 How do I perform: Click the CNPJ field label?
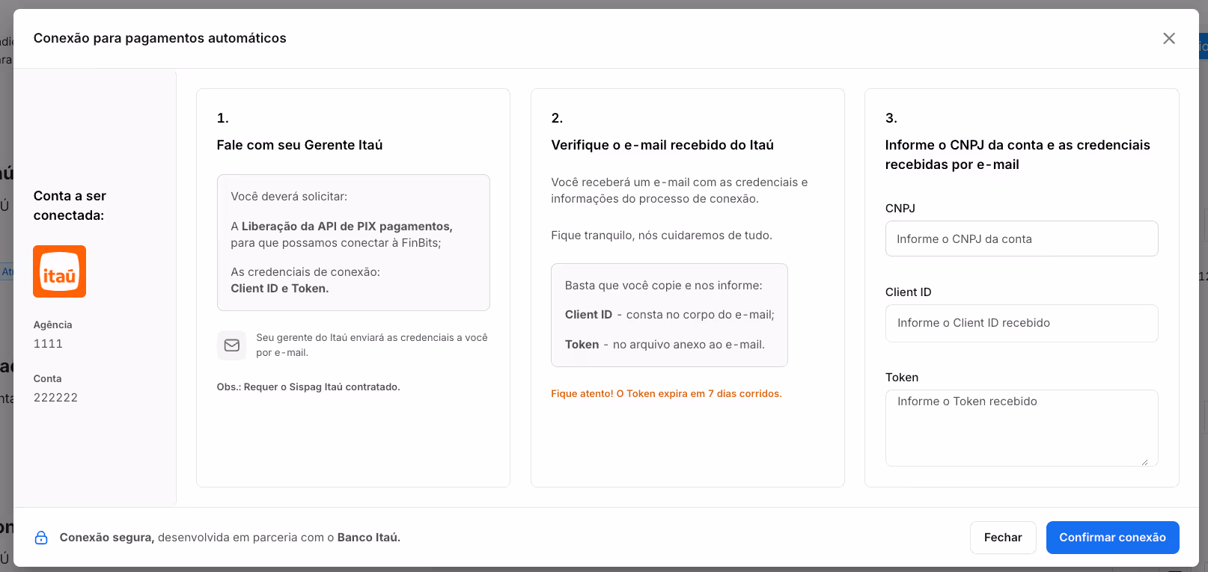pos(900,209)
